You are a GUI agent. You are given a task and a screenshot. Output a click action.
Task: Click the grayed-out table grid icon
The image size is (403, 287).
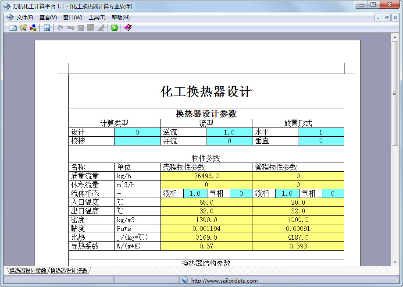[x=81, y=28]
